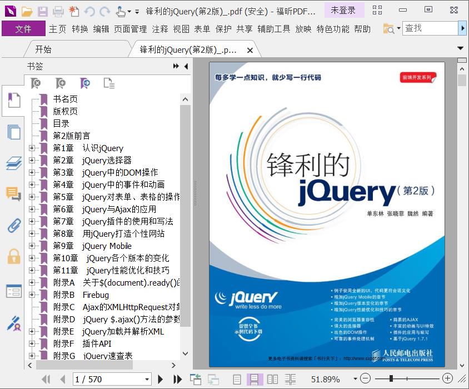This screenshot has height=389, width=469.
Task: Switch to facing pages view mode
Action: [272, 380]
